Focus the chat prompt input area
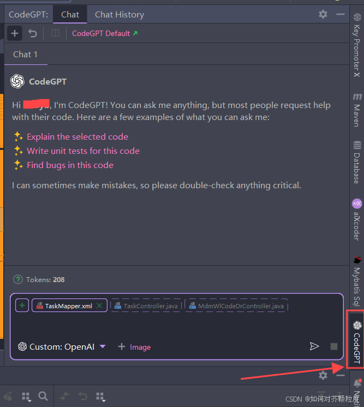Viewport: 364px width, 407px height. click(x=177, y=327)
